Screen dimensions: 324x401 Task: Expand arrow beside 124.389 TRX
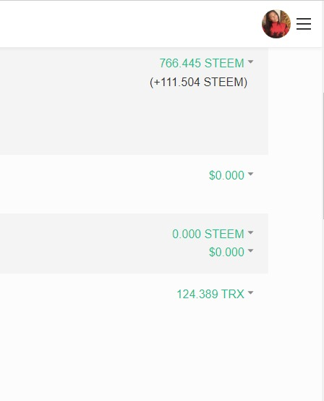pyautogui.click(x=250, y=292)
